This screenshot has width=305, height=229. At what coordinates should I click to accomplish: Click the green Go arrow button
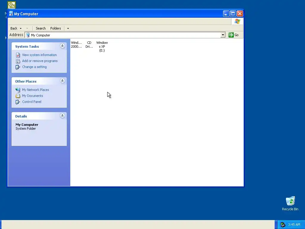[231, 35]
